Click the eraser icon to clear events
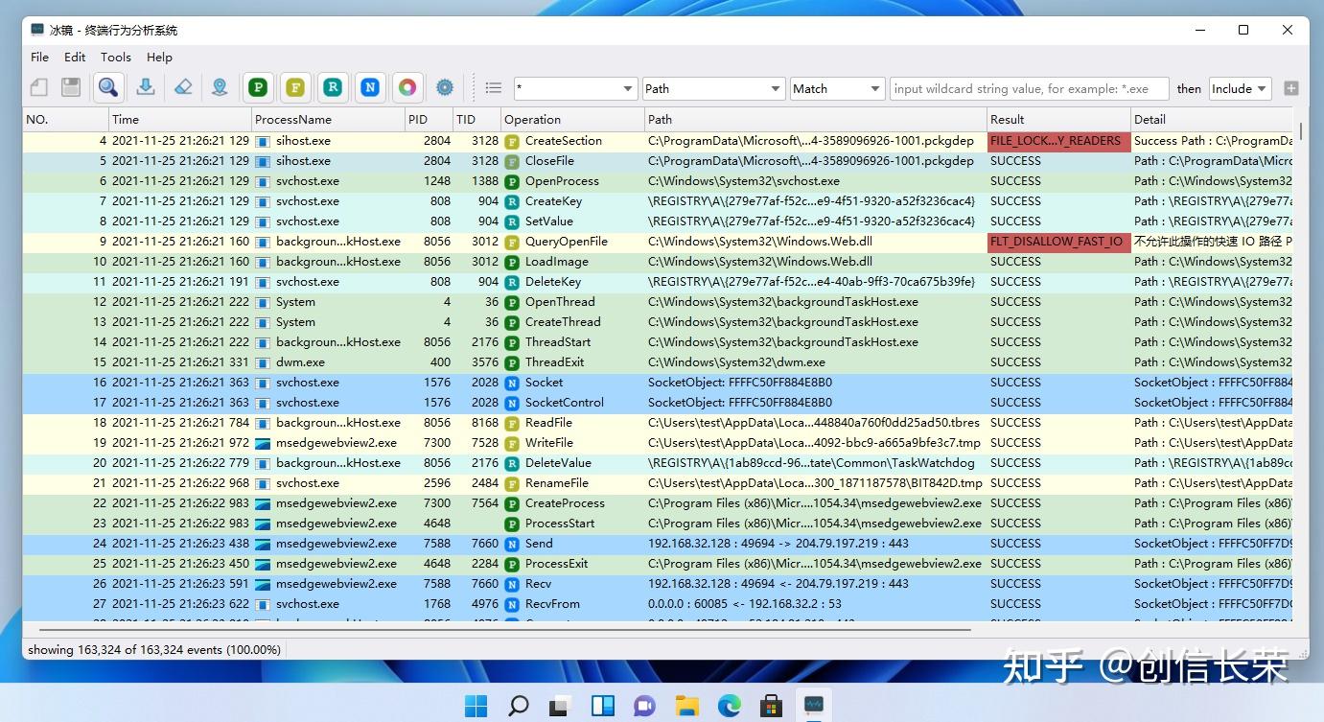 (183, 88)
